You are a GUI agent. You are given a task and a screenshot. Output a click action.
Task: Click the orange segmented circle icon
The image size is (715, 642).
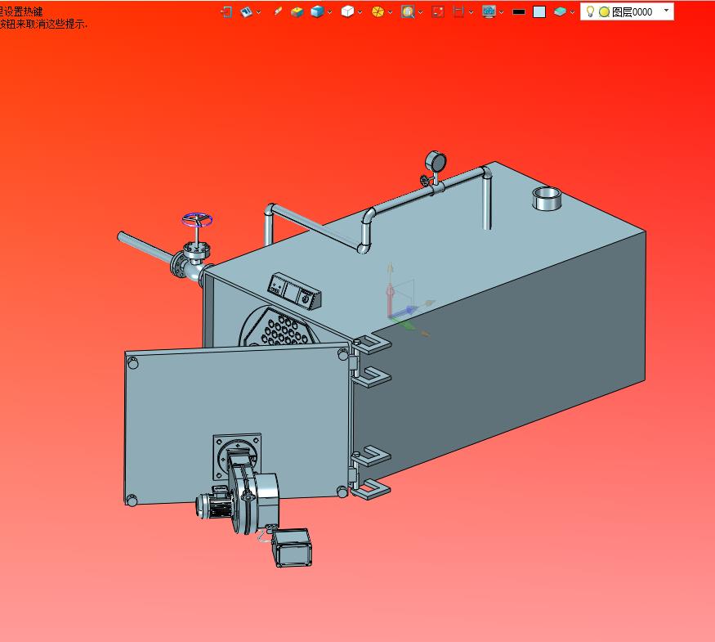point(378,12)
